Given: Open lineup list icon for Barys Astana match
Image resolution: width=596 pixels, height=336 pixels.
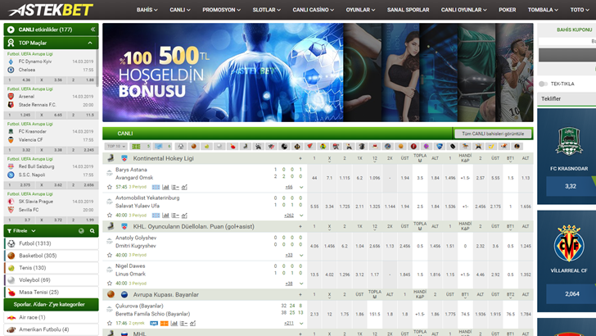Looking at the screenshot, I should [175, 187].
